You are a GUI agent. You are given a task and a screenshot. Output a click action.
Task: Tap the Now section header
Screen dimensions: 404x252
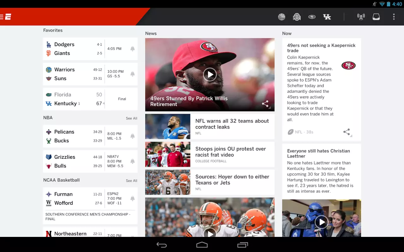[x=287, y=33]
